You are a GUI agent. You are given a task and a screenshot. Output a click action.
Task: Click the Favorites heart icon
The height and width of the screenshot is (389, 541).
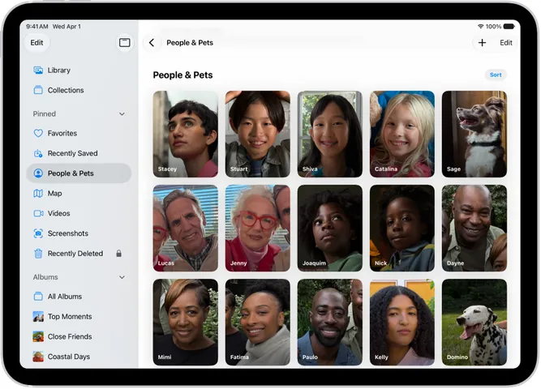tap(38, 133)
